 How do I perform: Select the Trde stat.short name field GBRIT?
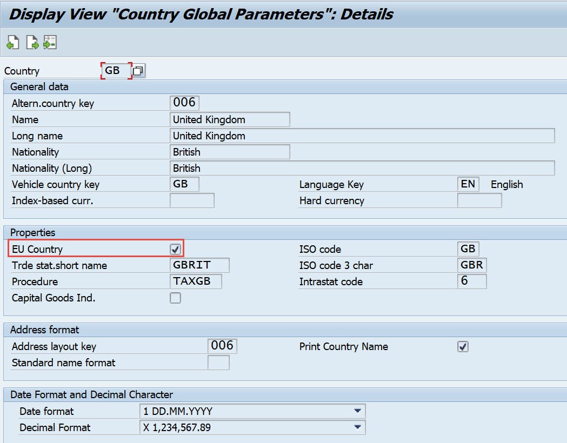[199, 265]
